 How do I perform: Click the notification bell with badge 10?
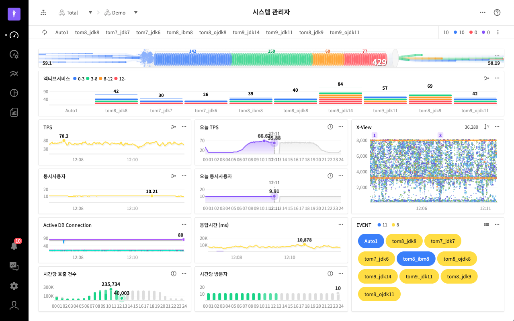pos(14,246)
